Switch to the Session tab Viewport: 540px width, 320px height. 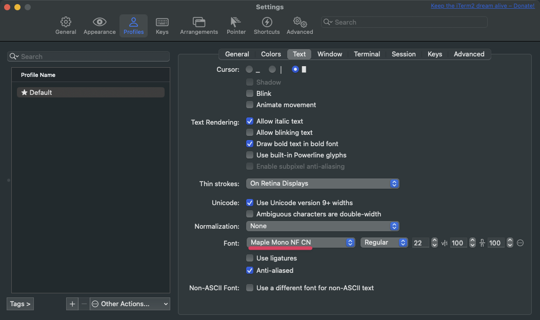[404, 54]
